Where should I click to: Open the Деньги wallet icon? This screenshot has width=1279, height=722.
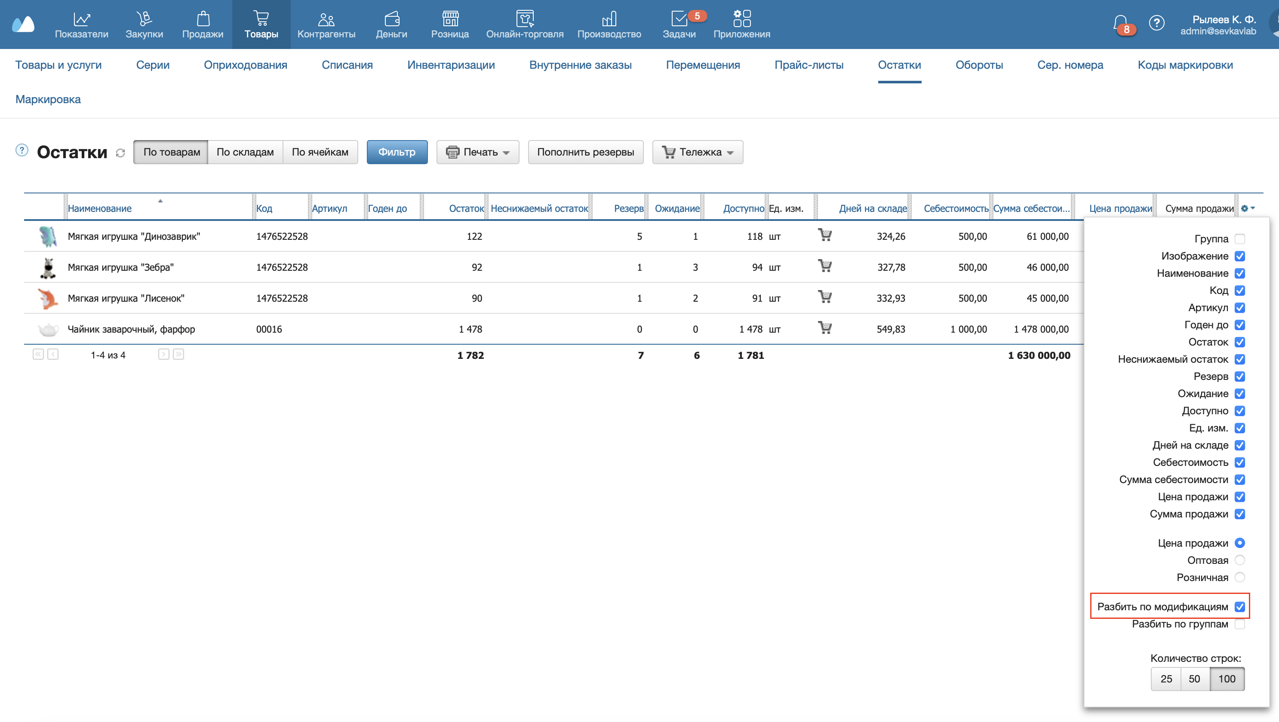point(392,19)
